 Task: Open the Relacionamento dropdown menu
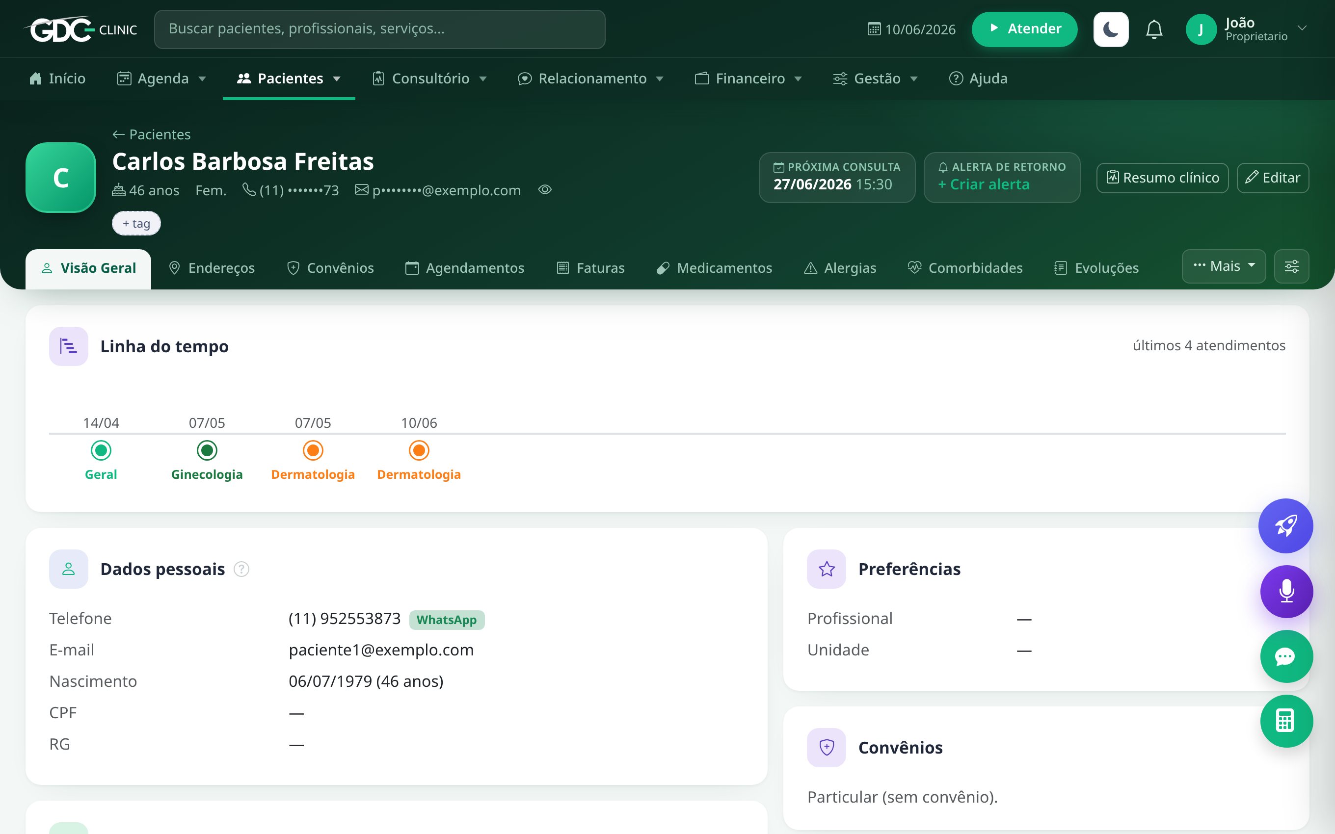(x=591, y=78)
